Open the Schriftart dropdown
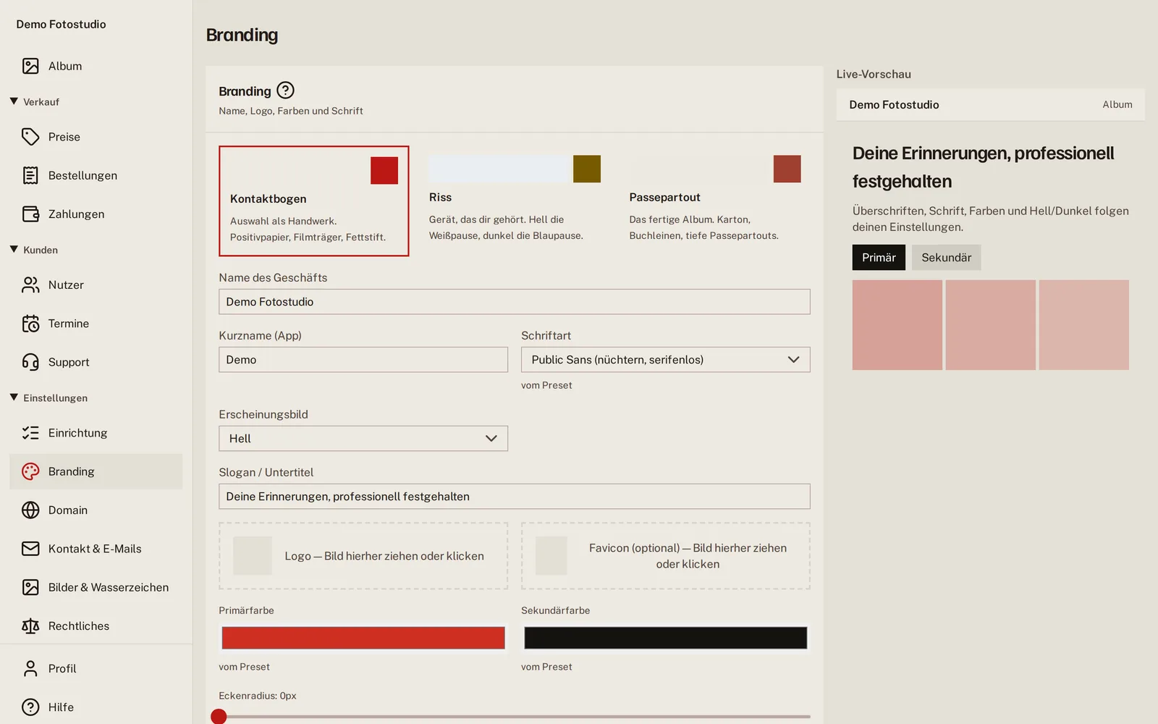The image size is (1158, 724). [x=665, y=360]
